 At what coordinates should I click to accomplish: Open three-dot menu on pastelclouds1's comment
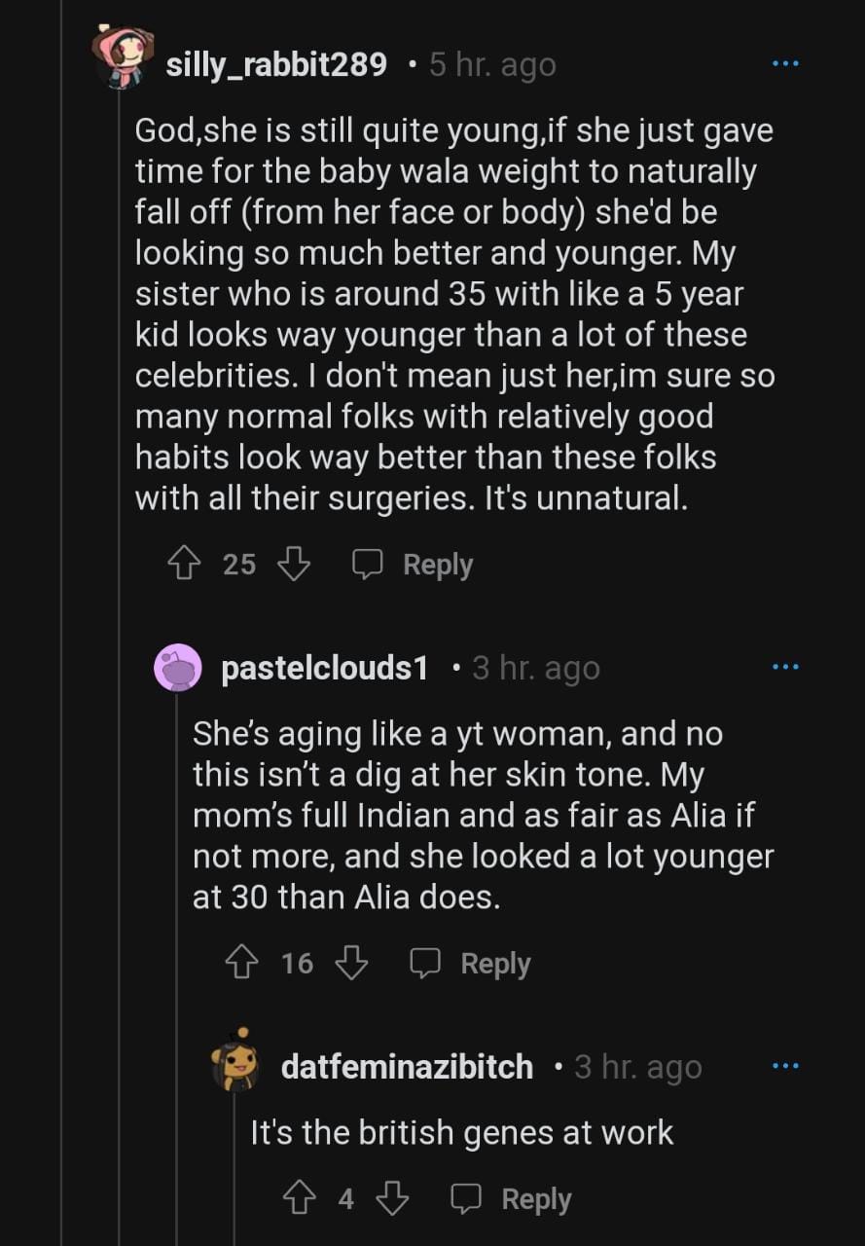point(784,667)
